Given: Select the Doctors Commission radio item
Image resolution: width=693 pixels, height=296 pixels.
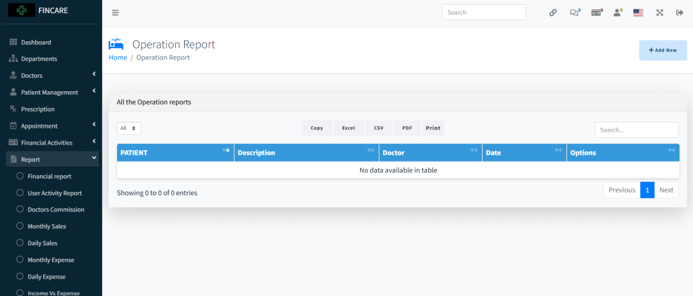Looking at the screenshot, I should tap(55, 209).
